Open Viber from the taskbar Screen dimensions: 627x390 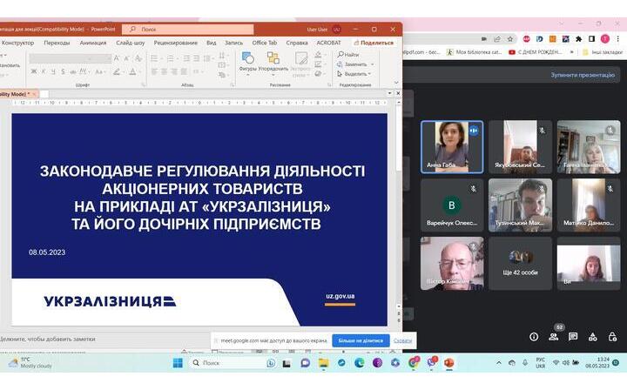(431, 362)
